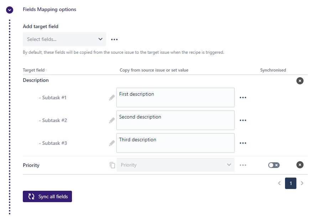Go to the next page arrow

point(302,183)
